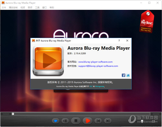
Task: Click the elapsed time display at left
Action: (6, 114)
